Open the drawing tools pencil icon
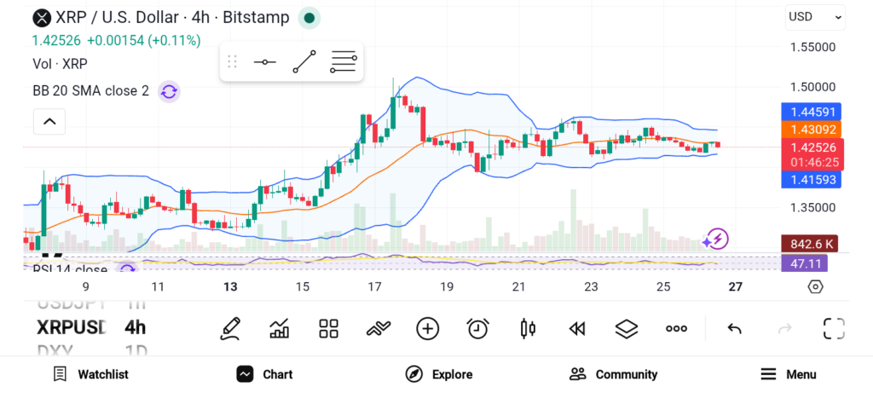This screenshot has width=873, height=393. point(229,328)
